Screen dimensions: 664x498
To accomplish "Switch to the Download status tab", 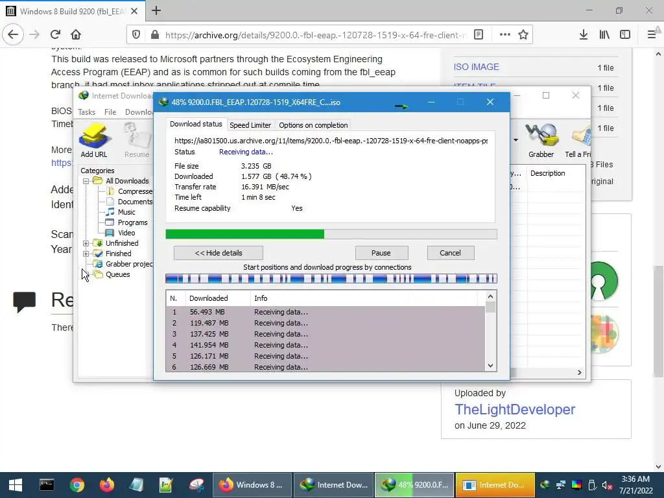I will [196, 124].
